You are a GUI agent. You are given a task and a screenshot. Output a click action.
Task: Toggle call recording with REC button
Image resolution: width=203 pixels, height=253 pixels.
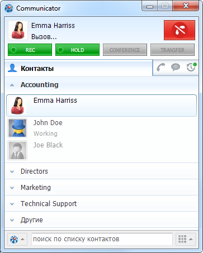click(30, 50)
